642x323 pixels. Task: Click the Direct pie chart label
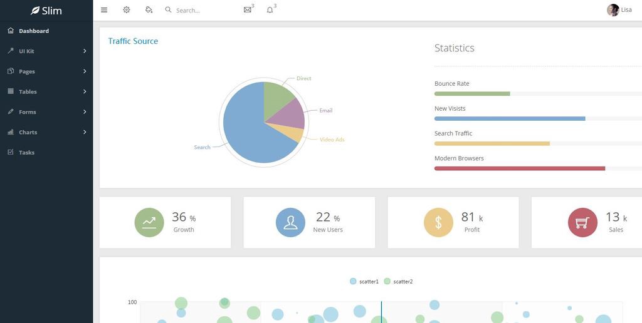point(304,78)
